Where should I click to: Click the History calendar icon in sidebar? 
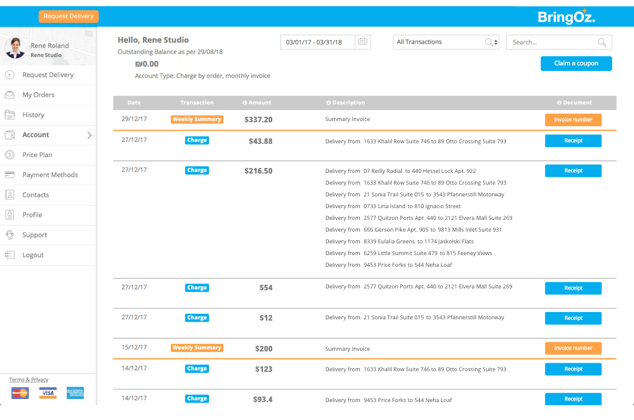[x=10, y=115]
